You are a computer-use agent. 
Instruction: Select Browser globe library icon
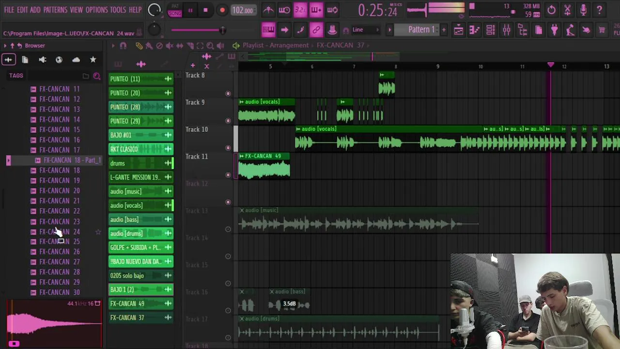[x=59, y=60]
